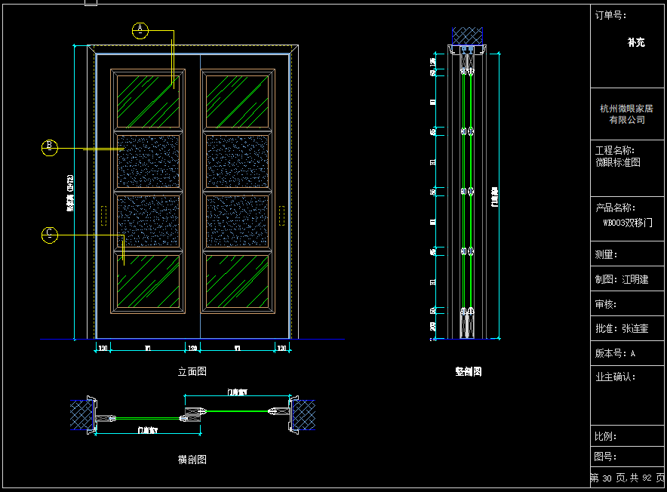Select the 立面图 view title
Screen dimensions: 667x492
[192, 371]
